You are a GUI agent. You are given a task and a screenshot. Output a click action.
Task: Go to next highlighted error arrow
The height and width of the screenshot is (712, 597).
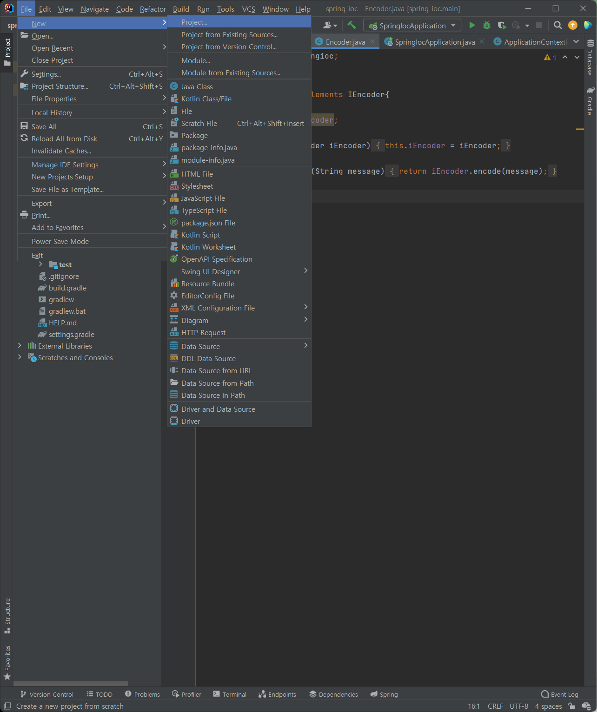[577, 57]
